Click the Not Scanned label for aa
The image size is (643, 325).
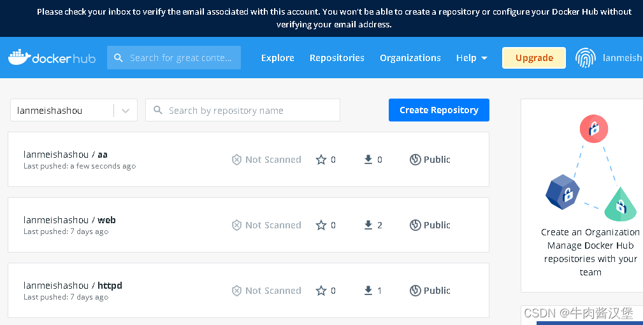coord(273,160)
